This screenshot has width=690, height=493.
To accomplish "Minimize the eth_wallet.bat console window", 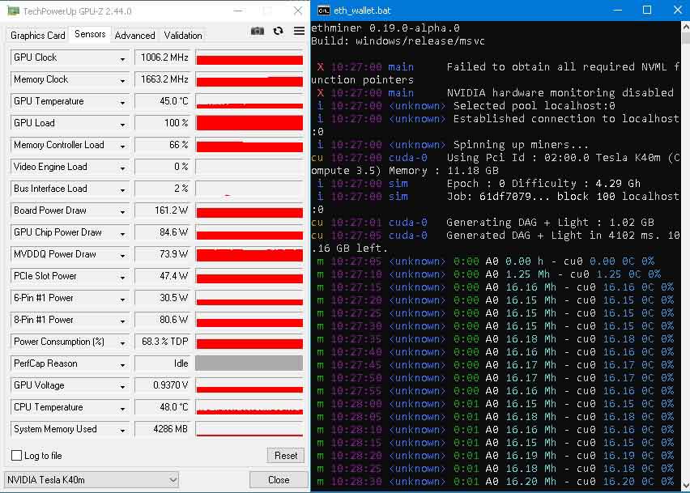I will (610, 11).
